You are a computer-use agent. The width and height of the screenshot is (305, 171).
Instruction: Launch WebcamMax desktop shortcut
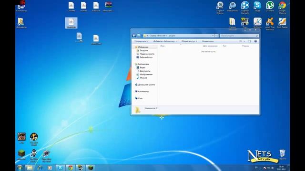point(233,7)
